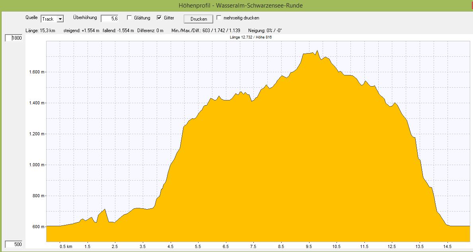
Task: Click the 1.600 m axis label
Action: [x=37, y=72]
